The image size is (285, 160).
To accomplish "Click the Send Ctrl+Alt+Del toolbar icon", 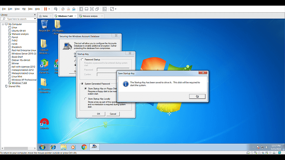I will coord(56,9).
